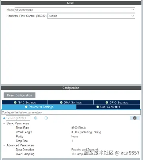Click the green check on Parameter Settings
144x160 pixels.
click(x=26, y=107)
